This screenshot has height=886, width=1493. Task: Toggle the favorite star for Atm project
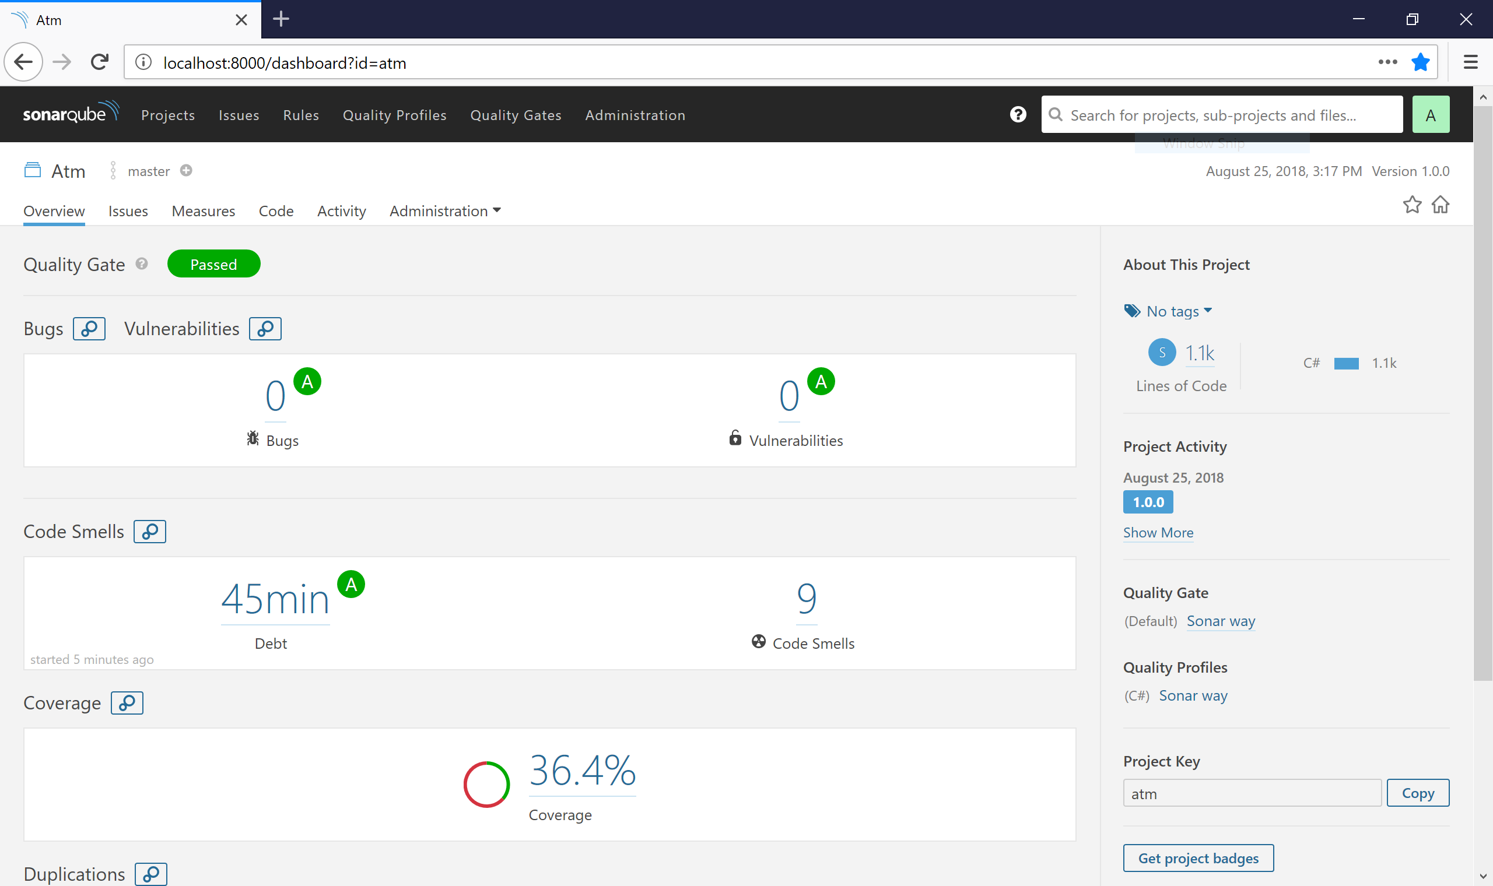(1412, 205)
